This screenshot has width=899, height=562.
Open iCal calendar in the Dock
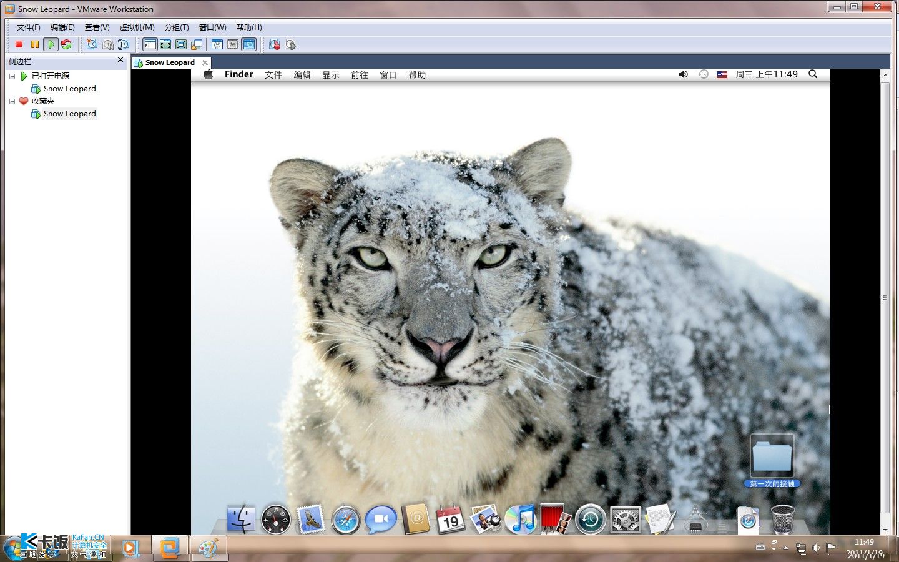click(450, 519)
